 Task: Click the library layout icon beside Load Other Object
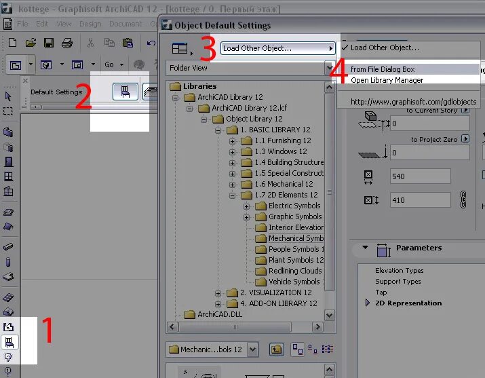pos(180,49)
